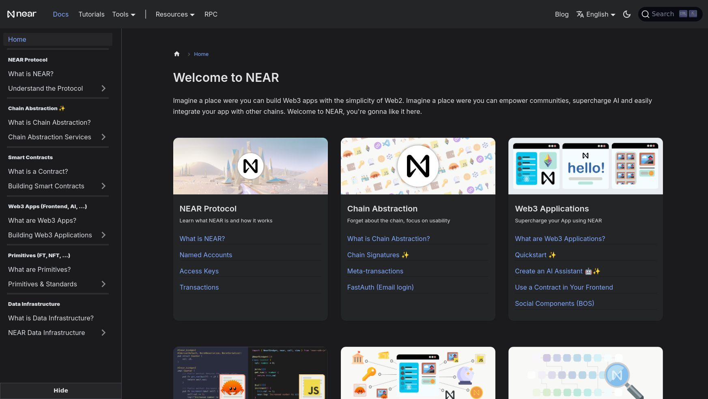Open What is Chain Abstraction? card link
The image size is (708, 399).
click(x=388, y=239)
